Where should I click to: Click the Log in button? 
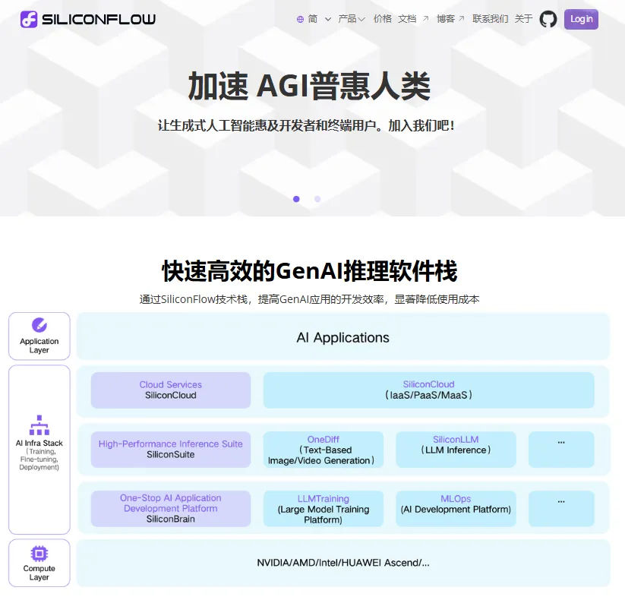click(581, 19)
